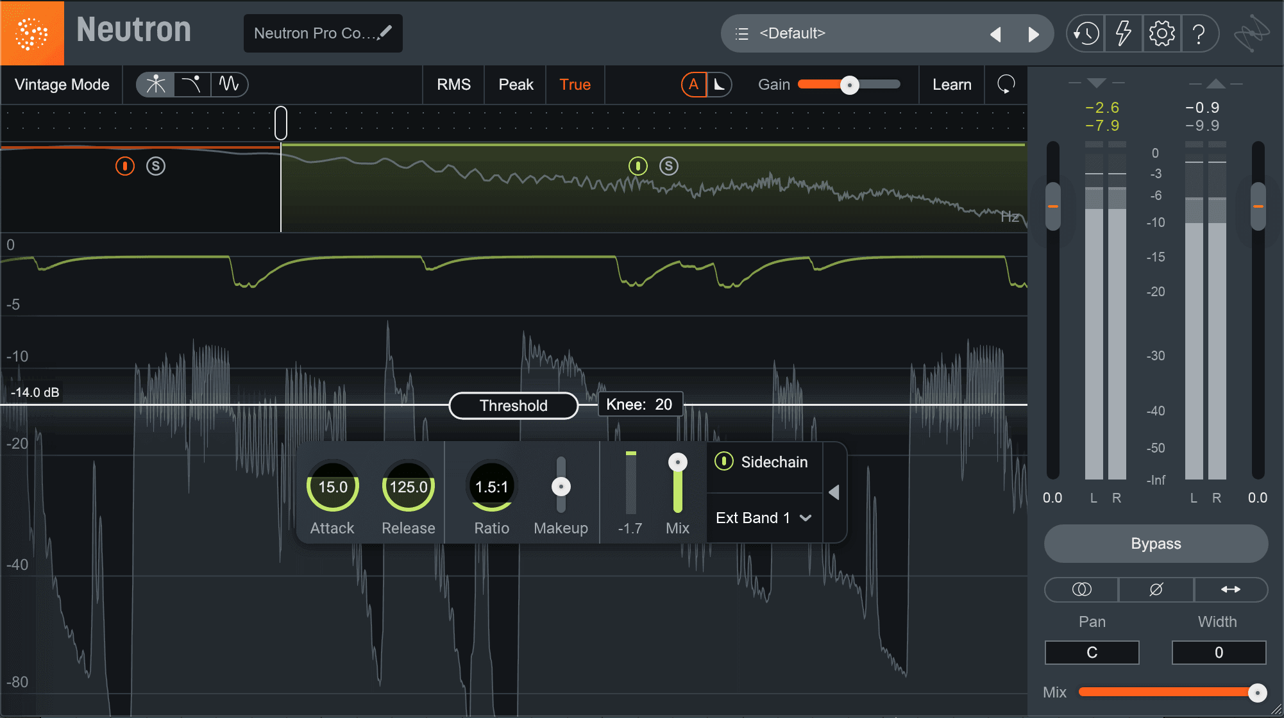Open the Ext Band 1 sidechain dropdown
This screenshot has height=718, width=1284.
764,518
